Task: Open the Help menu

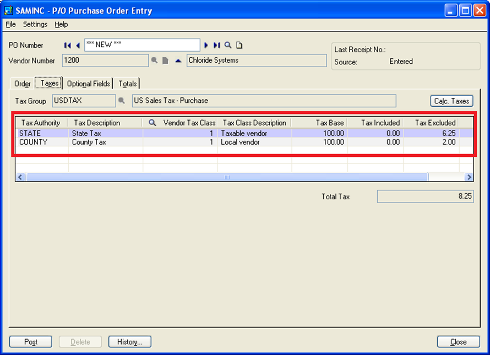Action: click(x=61, y=24)
